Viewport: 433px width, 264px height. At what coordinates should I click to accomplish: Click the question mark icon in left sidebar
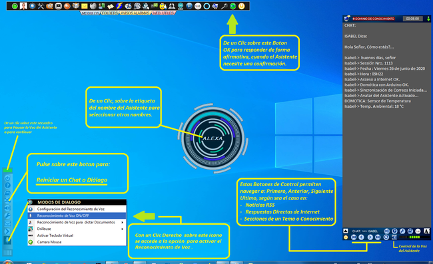click(7, 186)
